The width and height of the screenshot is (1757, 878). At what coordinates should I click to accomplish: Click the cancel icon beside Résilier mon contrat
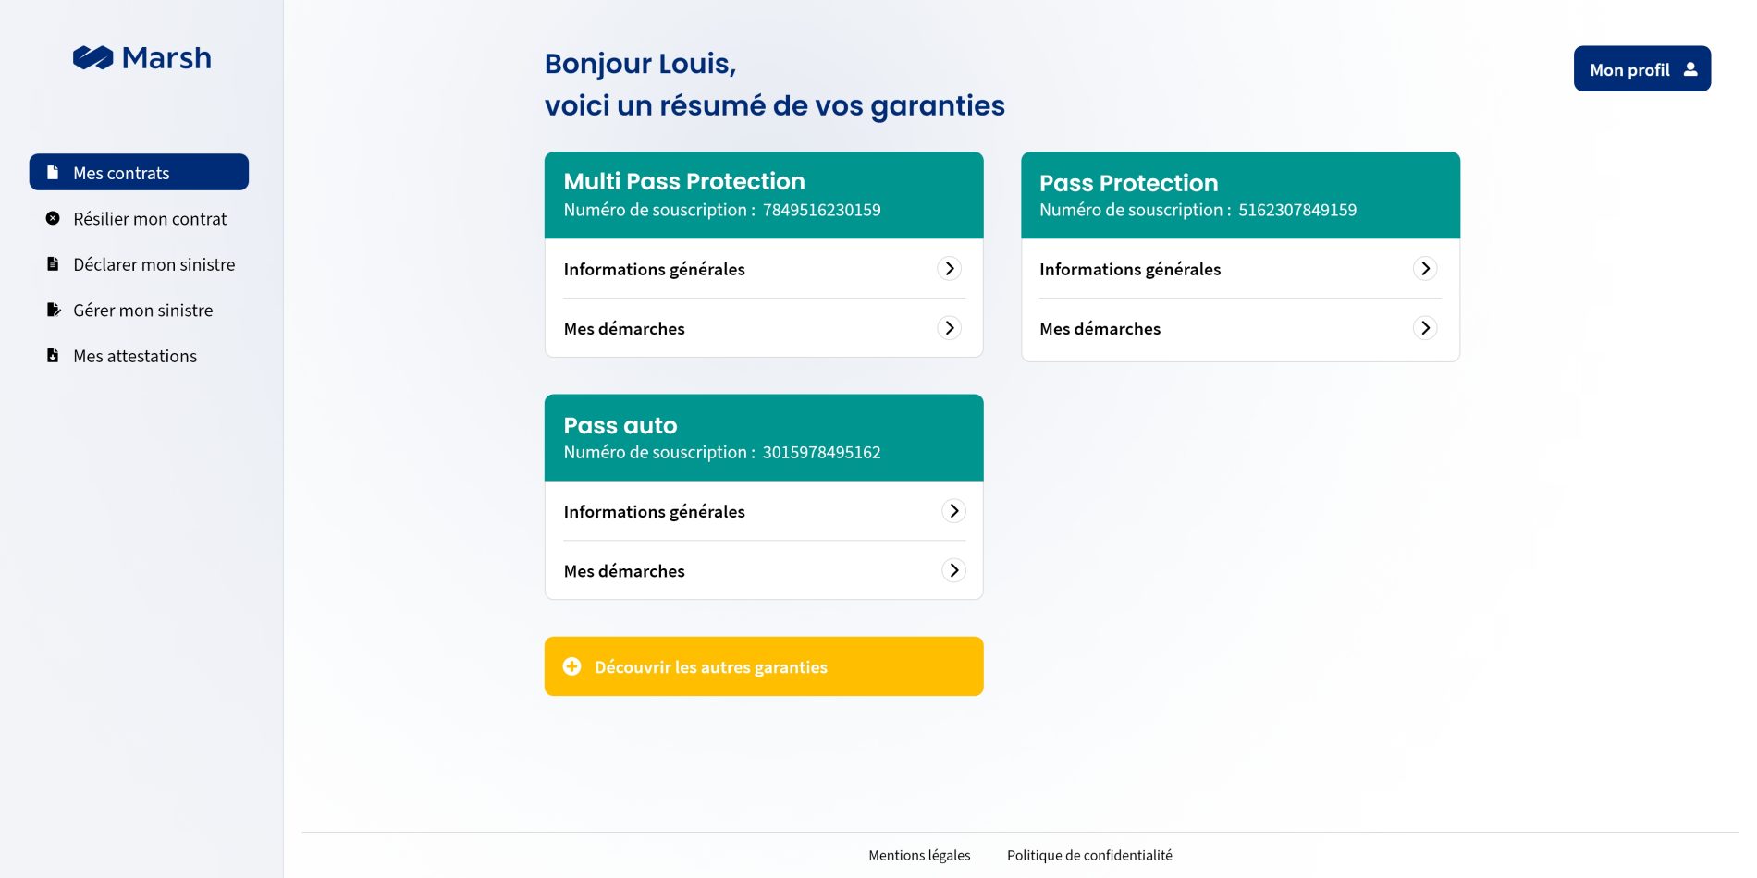click(x=53, y=218)
